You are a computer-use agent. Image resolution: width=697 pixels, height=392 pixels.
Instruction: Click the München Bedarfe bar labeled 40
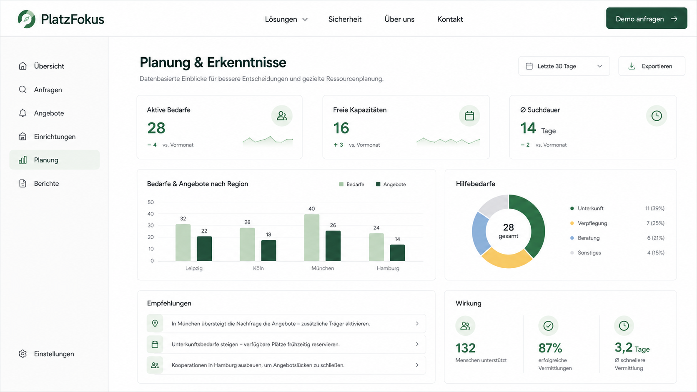(312, 238)
